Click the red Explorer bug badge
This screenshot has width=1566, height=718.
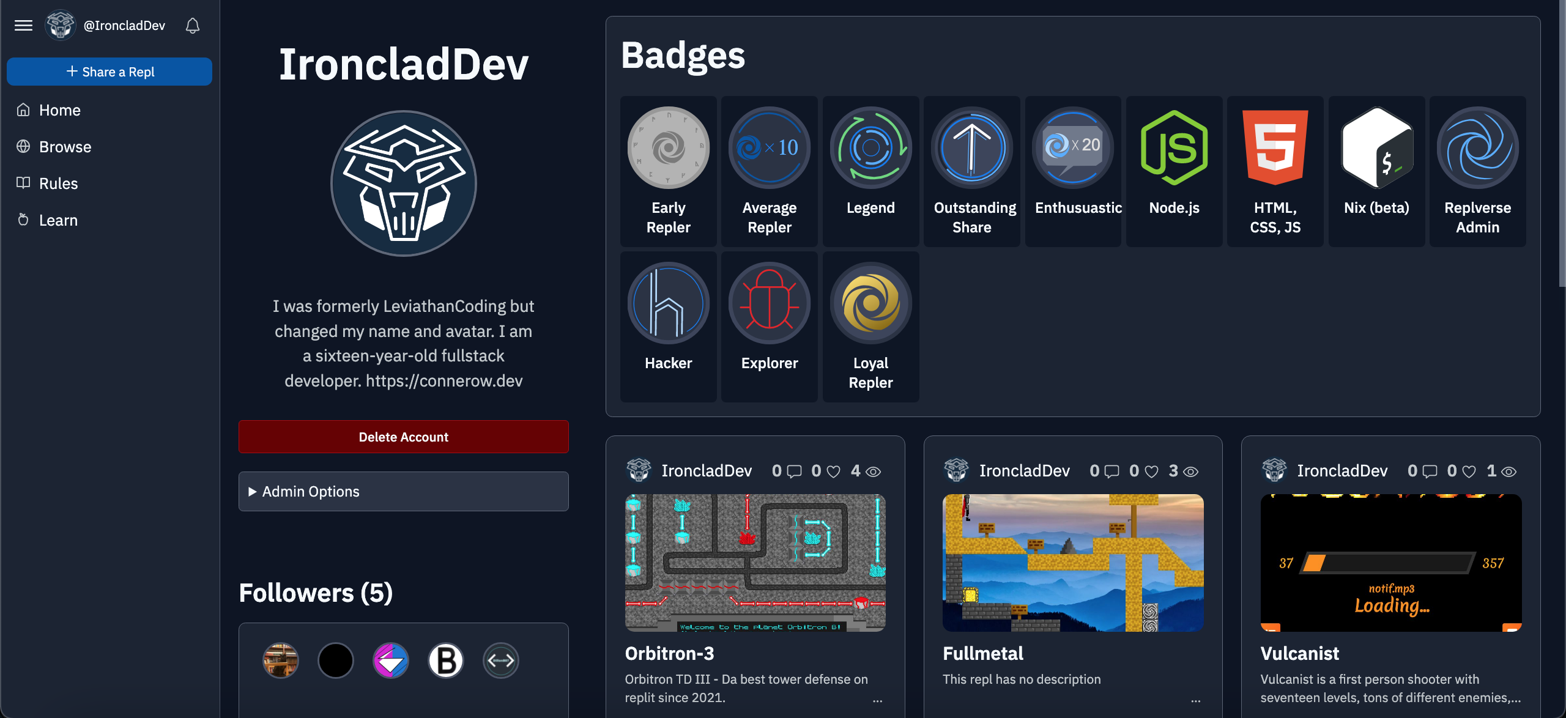[x=770, y=303]
